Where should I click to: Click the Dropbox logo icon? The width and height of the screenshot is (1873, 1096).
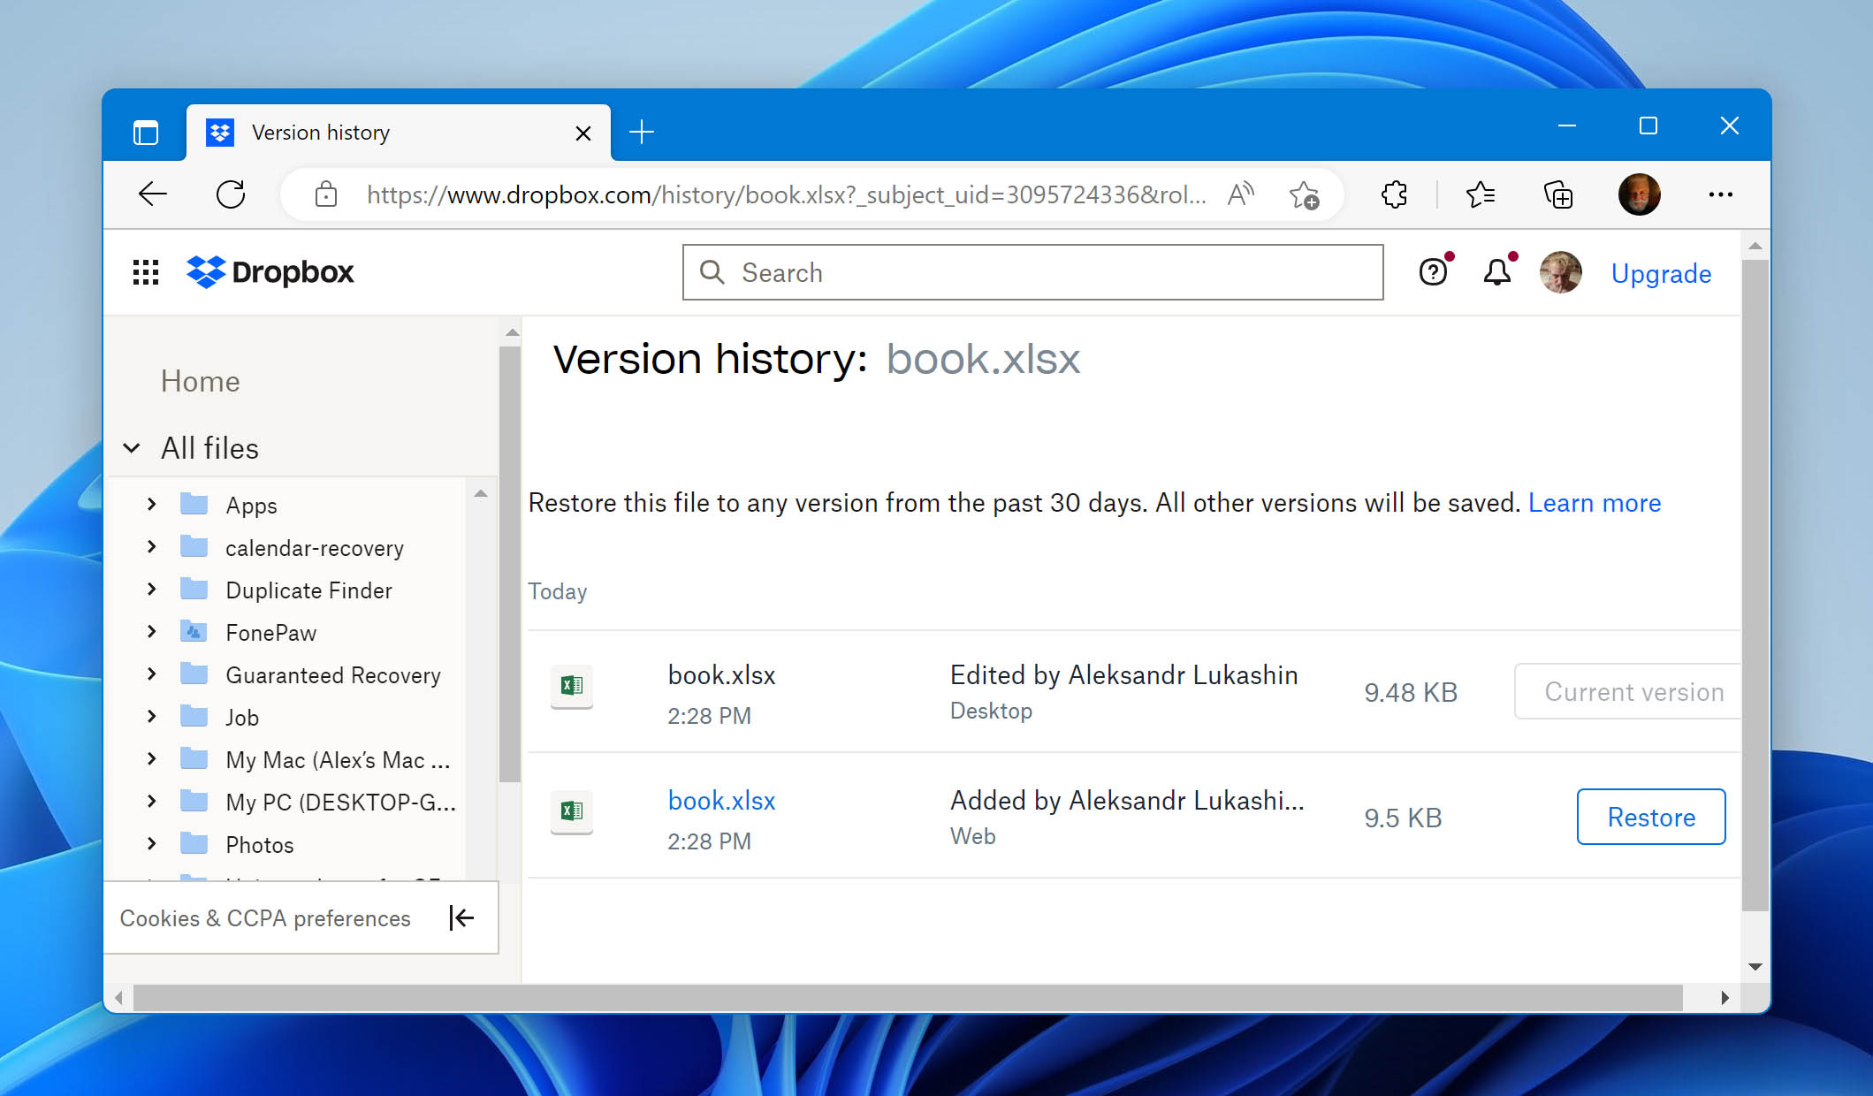click(x=207, y=272)
